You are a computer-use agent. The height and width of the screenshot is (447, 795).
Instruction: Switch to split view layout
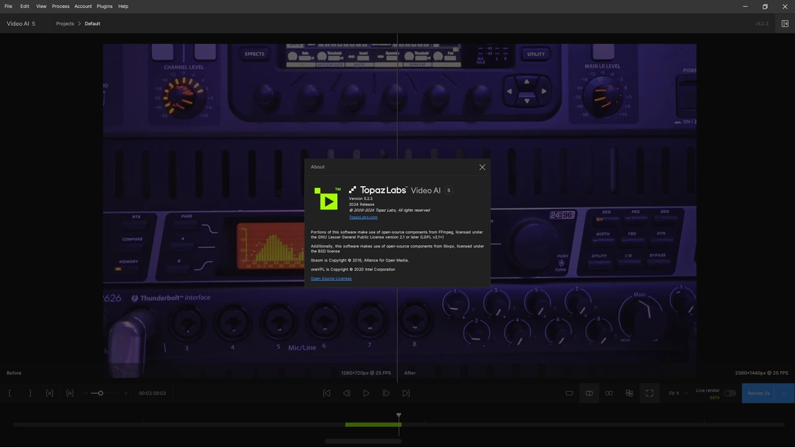589,393
